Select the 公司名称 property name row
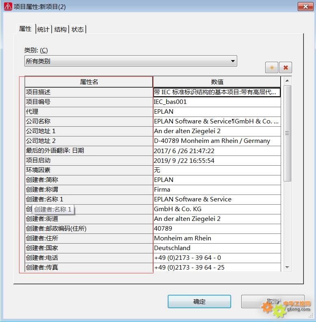 [89, 121]
